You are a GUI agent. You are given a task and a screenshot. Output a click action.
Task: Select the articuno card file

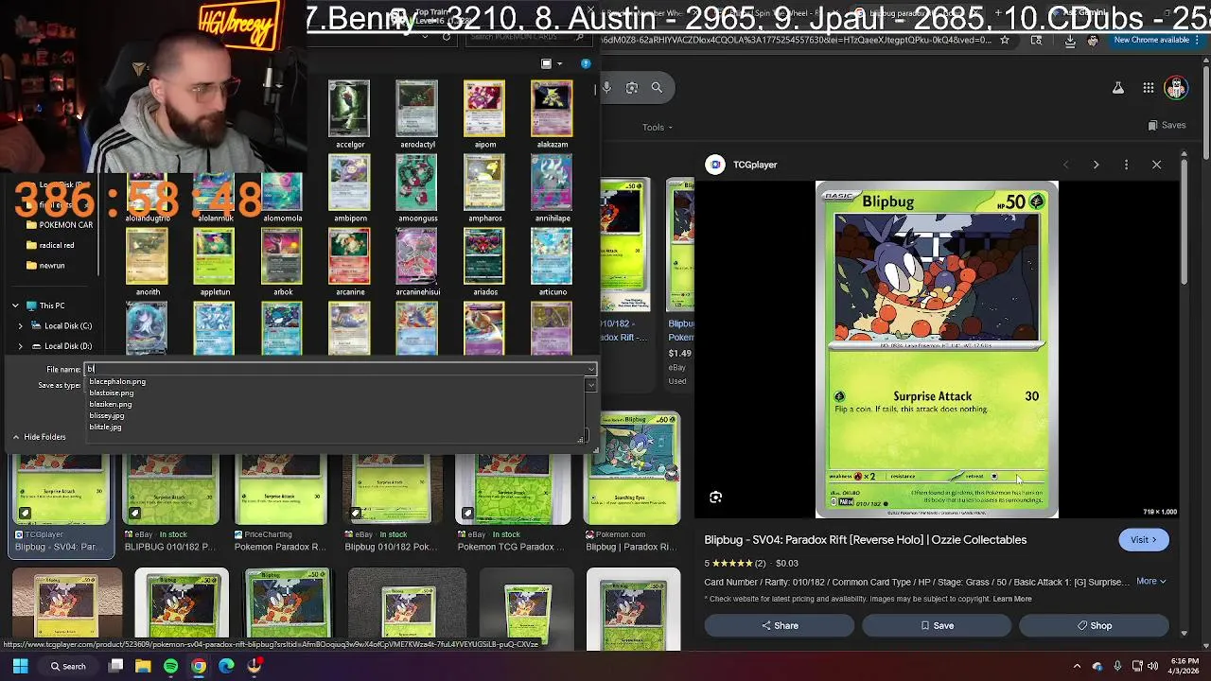coord(552,262)
